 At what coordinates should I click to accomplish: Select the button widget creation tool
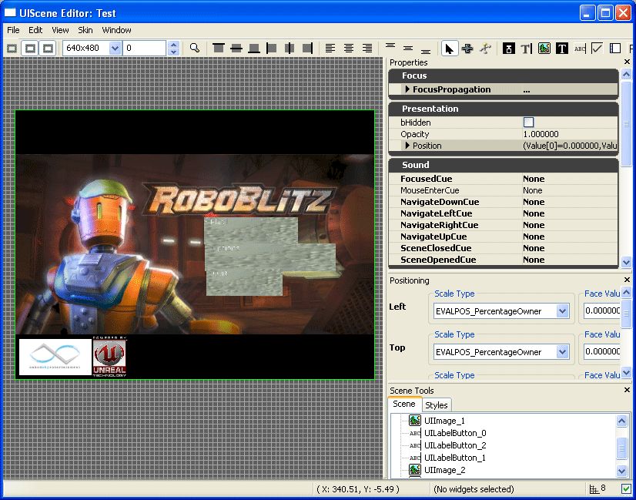point(509,48)
